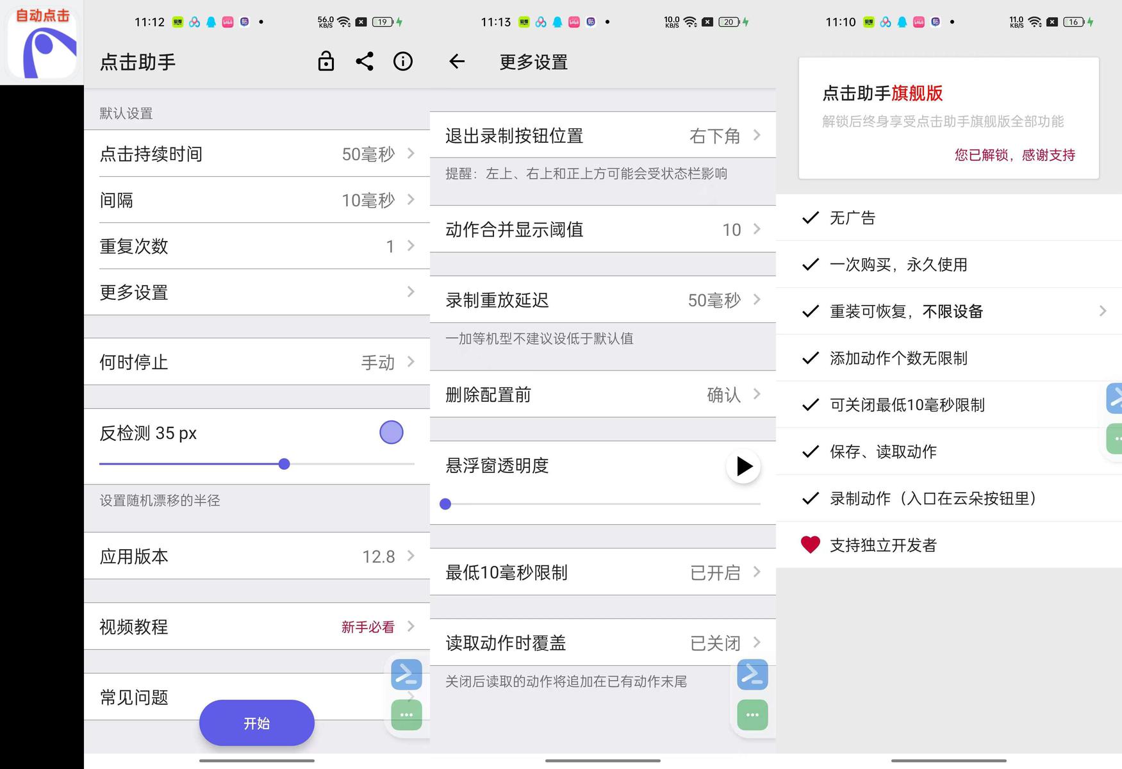Tap the red heart icon
The height and width of the screenshot is (769, 1122).
pos(811,545)
